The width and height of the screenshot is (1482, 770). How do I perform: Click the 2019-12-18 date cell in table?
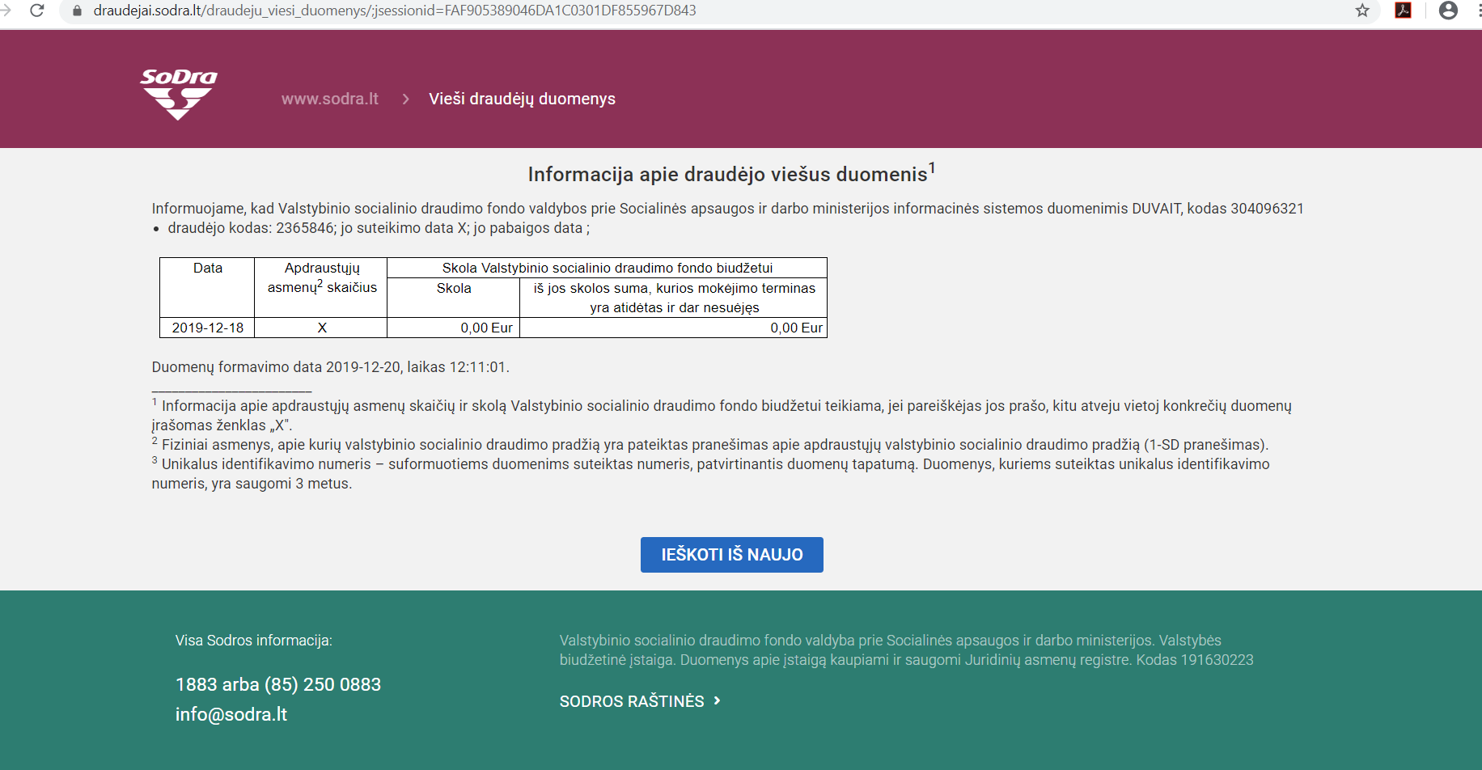click(x=208, y=328)
